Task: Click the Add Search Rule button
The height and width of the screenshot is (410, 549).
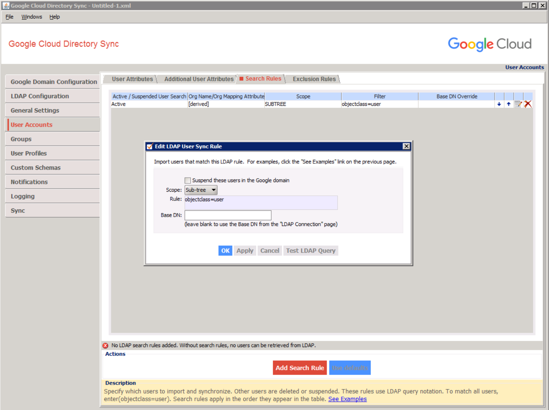Action: pyautogui.click(x=299, y=368)
